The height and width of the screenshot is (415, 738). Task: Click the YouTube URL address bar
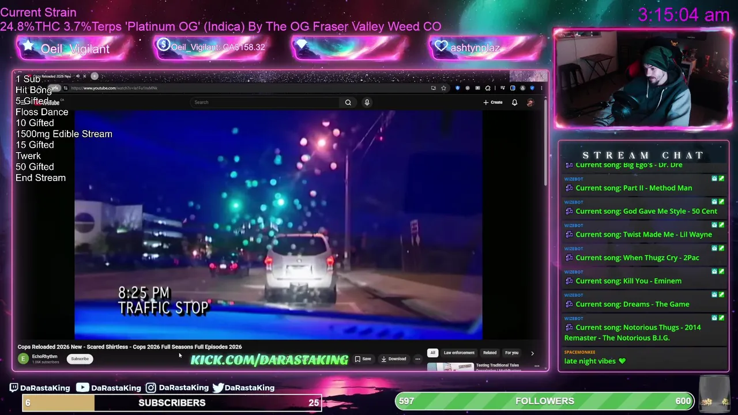[x=248, y=88]
